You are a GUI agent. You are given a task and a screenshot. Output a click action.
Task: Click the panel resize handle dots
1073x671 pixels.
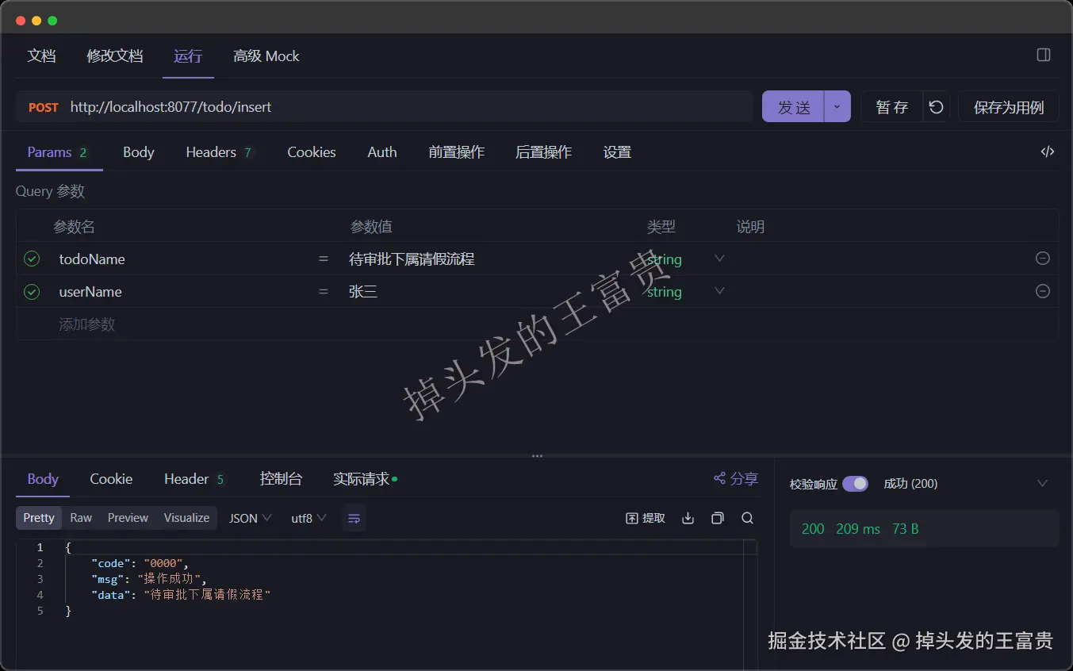pyautogui.click(x=537, y=456)
